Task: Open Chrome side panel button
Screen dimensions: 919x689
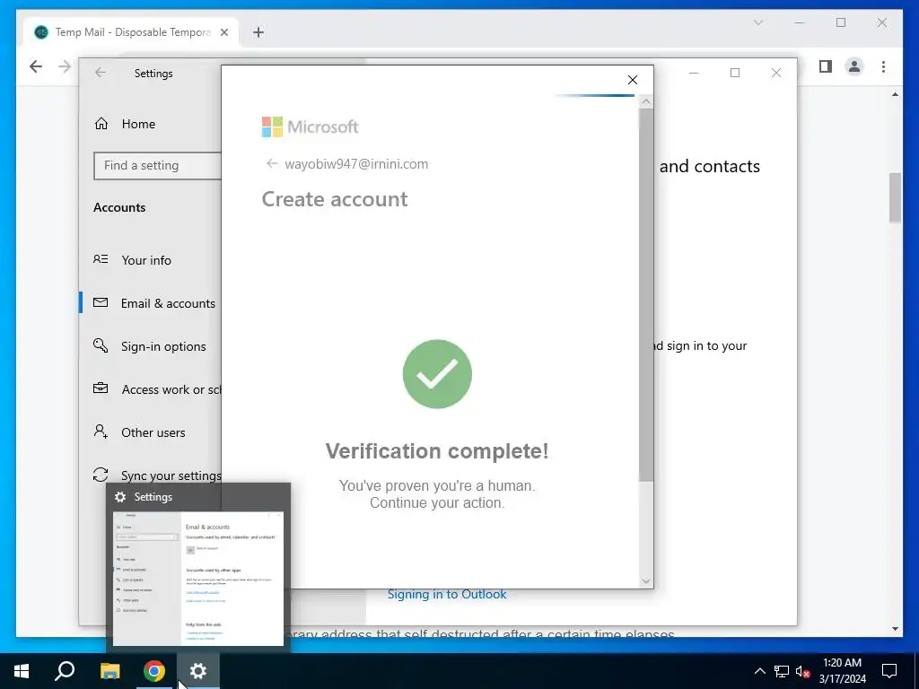Action: pos(826,66)
